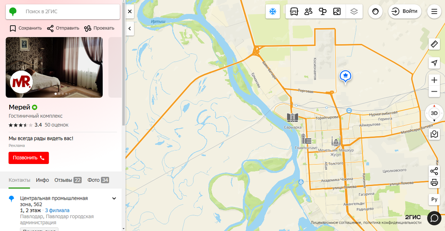
Task: Click the "Торайгырова" street label
Action: (x=327, y=117)
